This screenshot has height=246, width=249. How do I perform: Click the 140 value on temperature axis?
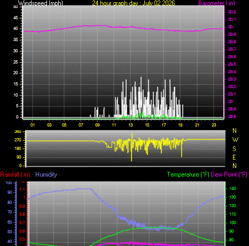[x=232, y=188]
